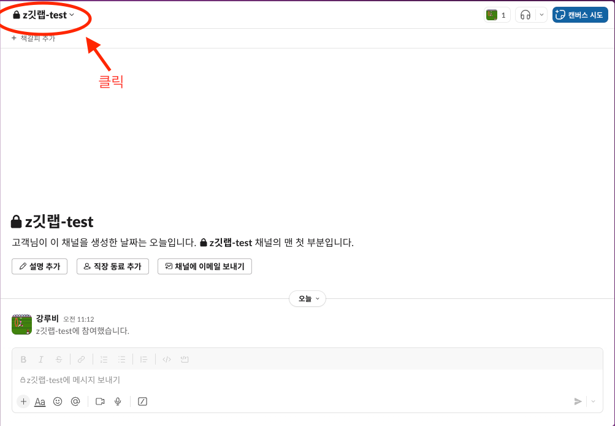Viewport: 615px width, 426px height.
Task: Click 강루비's profile avatar
Action: tap(21, 324)
